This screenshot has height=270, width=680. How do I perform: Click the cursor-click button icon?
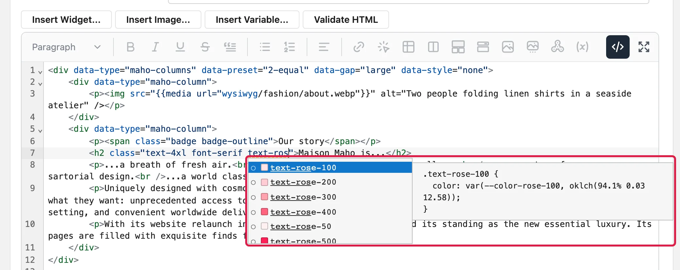(383, 47)
